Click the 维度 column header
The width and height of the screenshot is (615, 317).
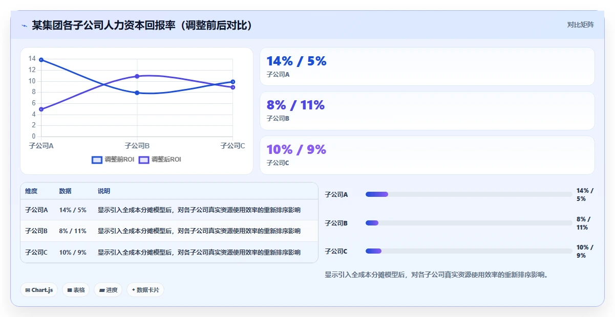click(31, 191)
